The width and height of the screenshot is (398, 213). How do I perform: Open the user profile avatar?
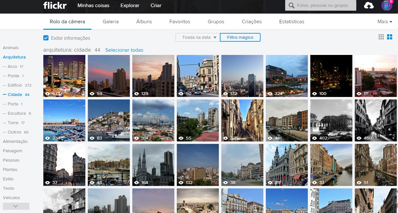coord(386,5)
